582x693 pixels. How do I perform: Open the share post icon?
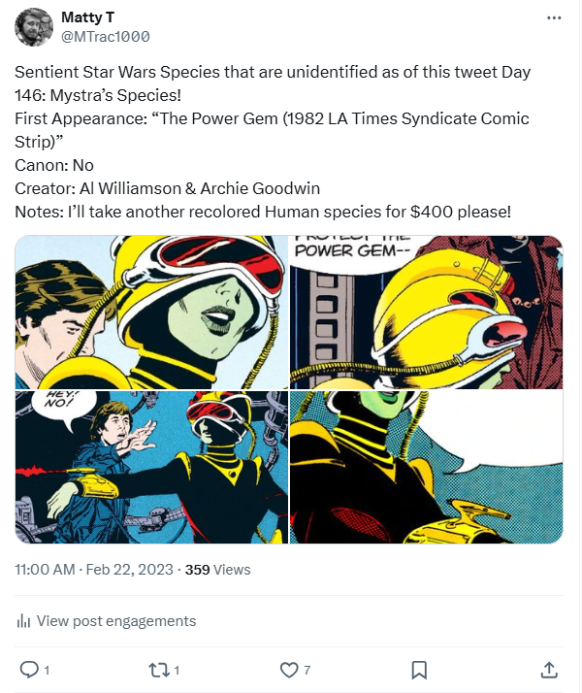click(548, 670)
